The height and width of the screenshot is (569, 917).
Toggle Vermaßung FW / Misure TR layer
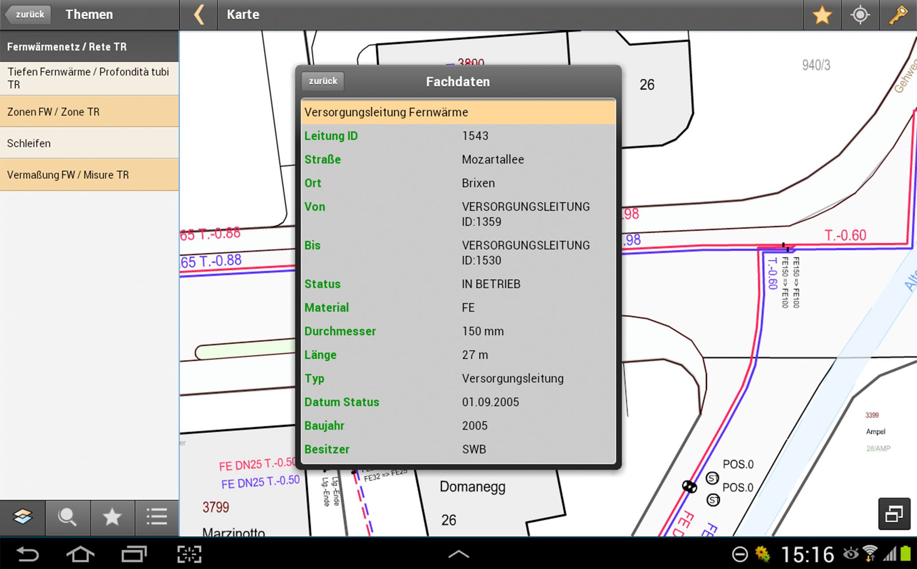[89, 175]
